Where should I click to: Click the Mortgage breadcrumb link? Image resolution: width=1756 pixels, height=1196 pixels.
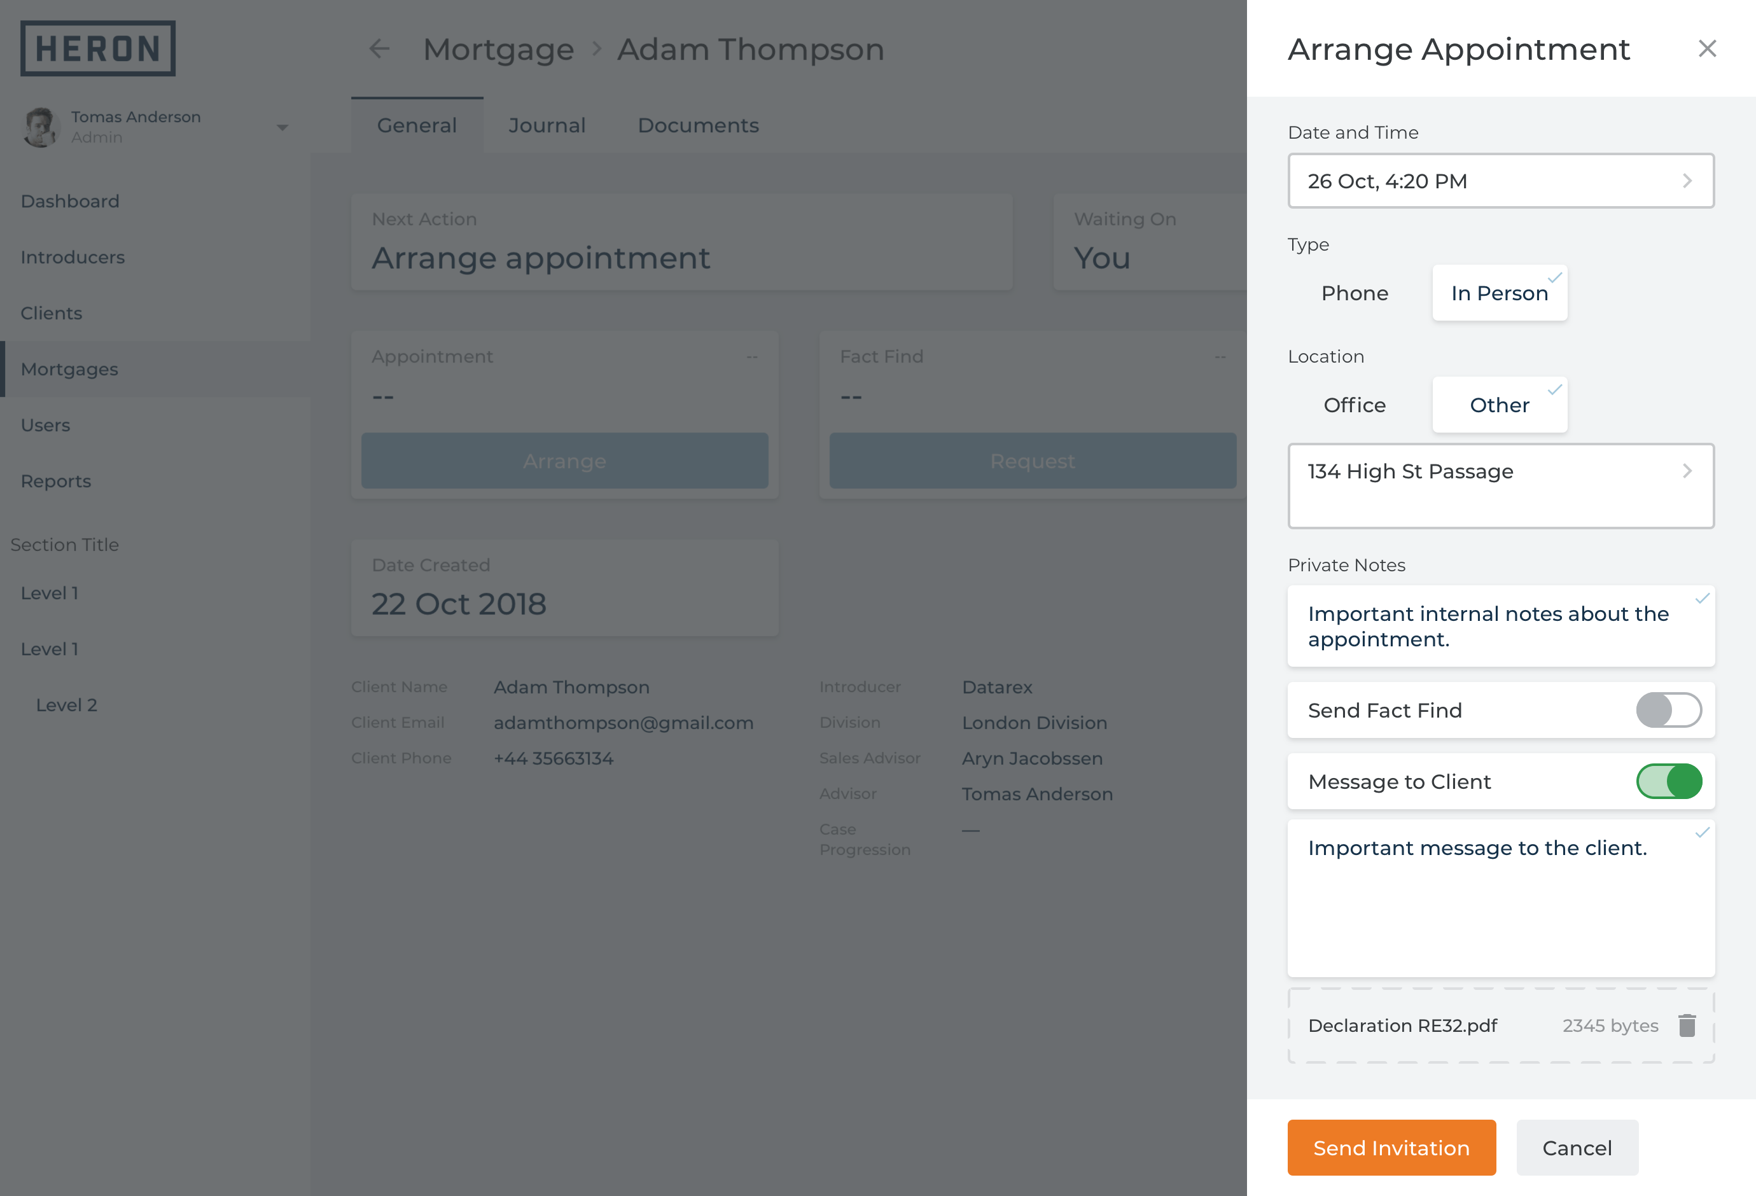pos(498,50)
